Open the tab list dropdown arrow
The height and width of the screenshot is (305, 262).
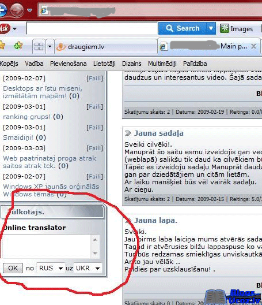point(50,46)
